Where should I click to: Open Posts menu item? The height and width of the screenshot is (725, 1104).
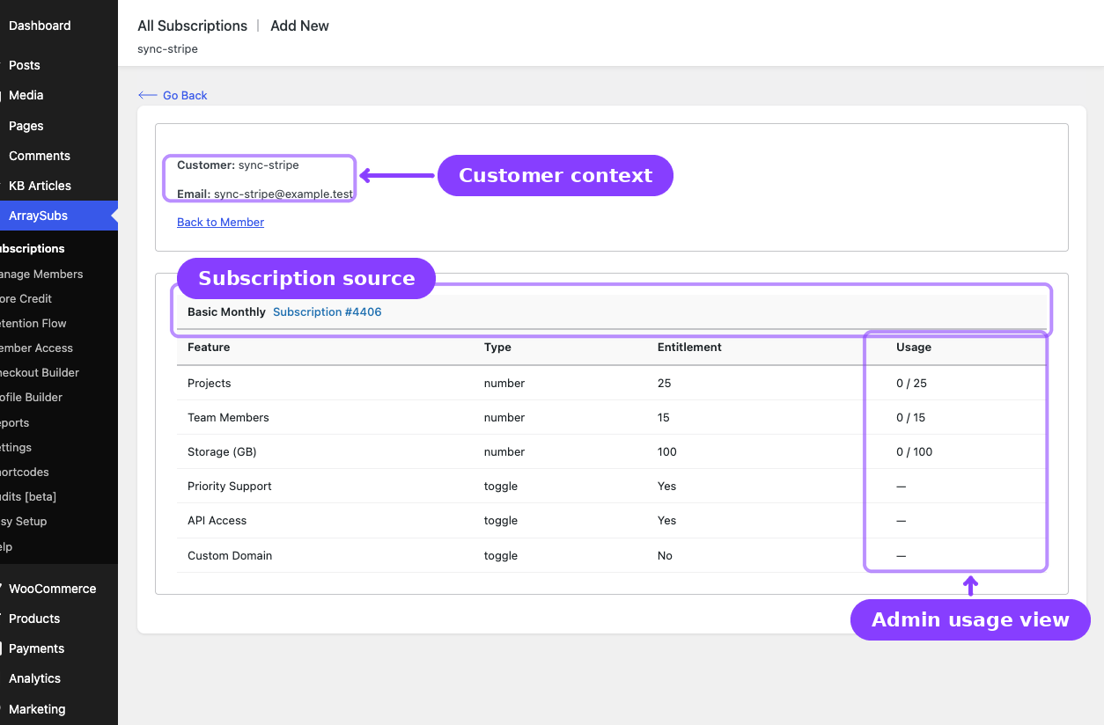click(25, 65)
